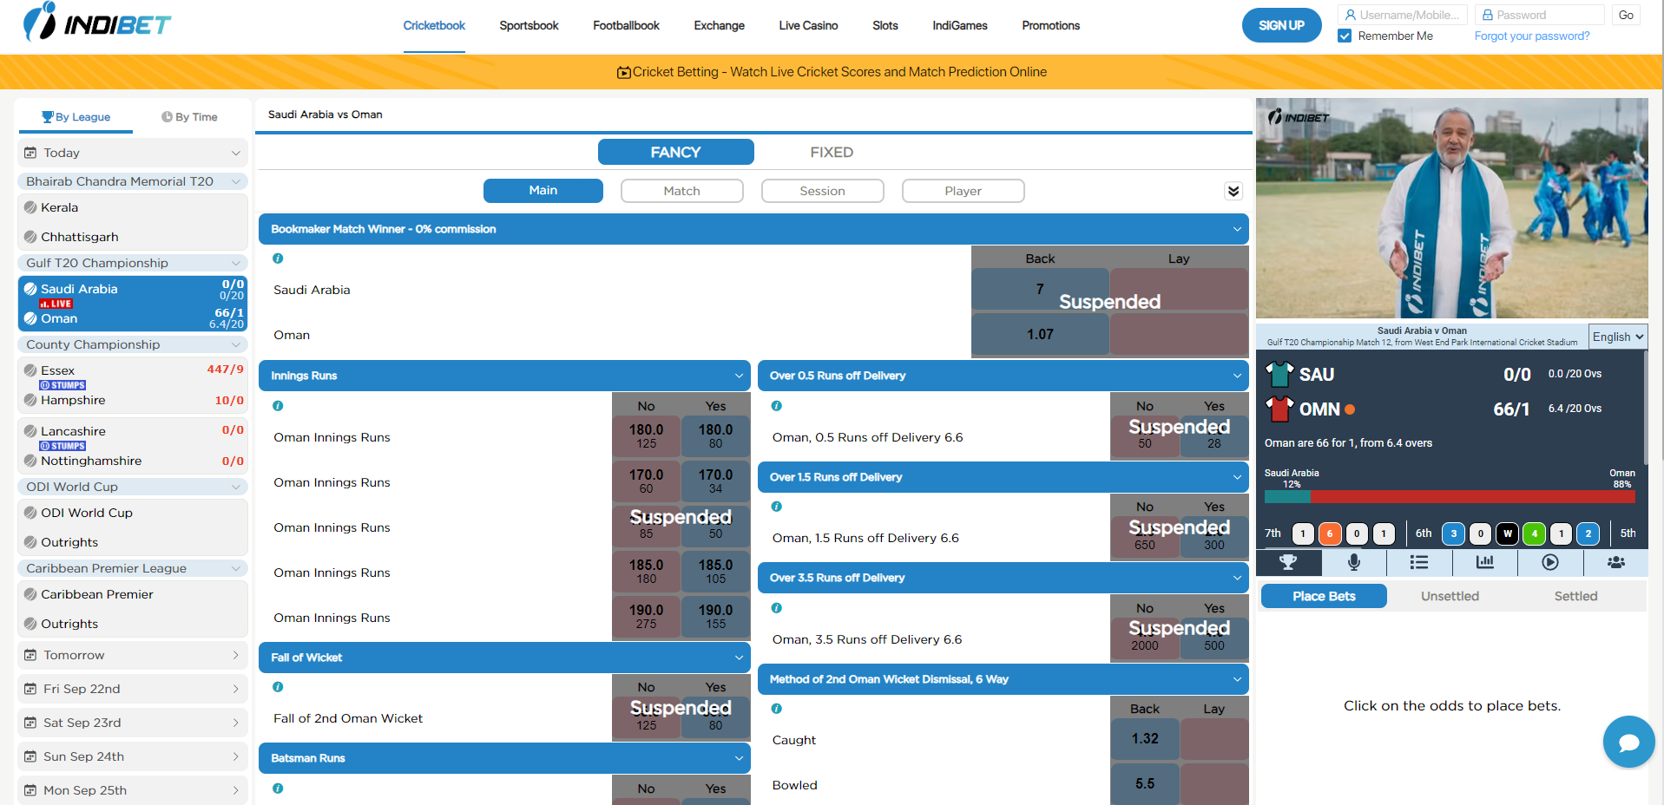The image size is (1664, 805).
Task: Switch sidebar to By League view
Action: pos(76,117)
